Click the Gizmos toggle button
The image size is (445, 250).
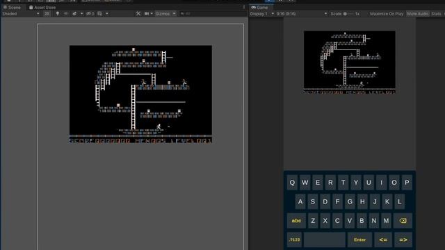pos(163,14)
